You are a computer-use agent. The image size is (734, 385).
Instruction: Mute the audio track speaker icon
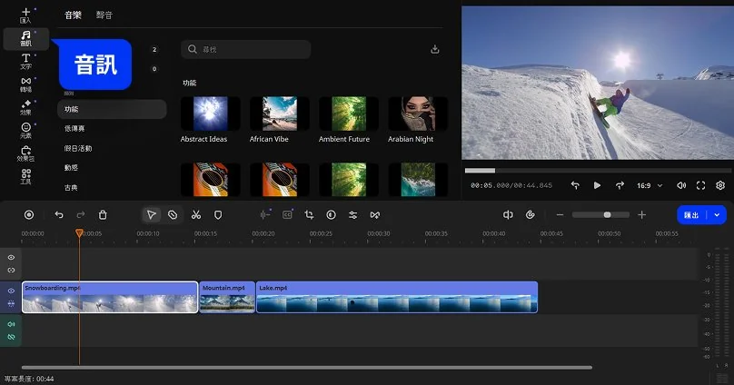pos(12,324)
